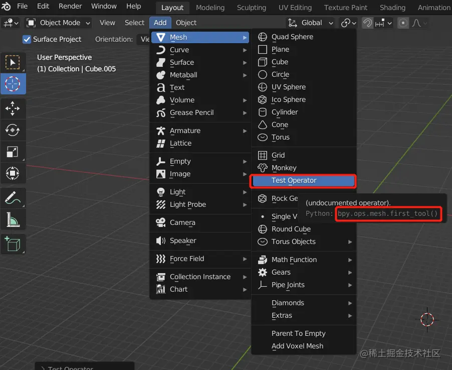Select the Transform tool

[x=13, y=173]
